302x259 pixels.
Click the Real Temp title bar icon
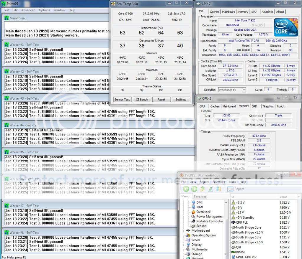tap(113, 4)
